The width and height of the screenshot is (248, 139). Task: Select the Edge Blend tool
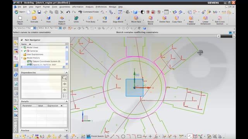[x=118, y=19]
